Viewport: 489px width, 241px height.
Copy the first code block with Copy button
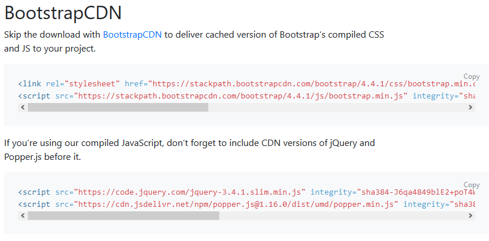[x=471, y=76]
